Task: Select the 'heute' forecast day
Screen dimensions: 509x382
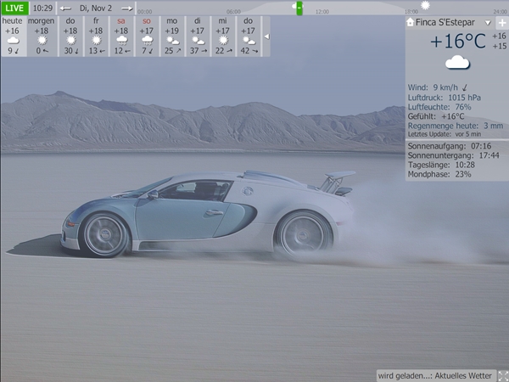Action: pyautogui.click(x=13, y=36)
